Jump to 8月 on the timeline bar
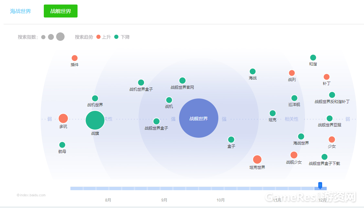The image size is (364, 208). 108,200
